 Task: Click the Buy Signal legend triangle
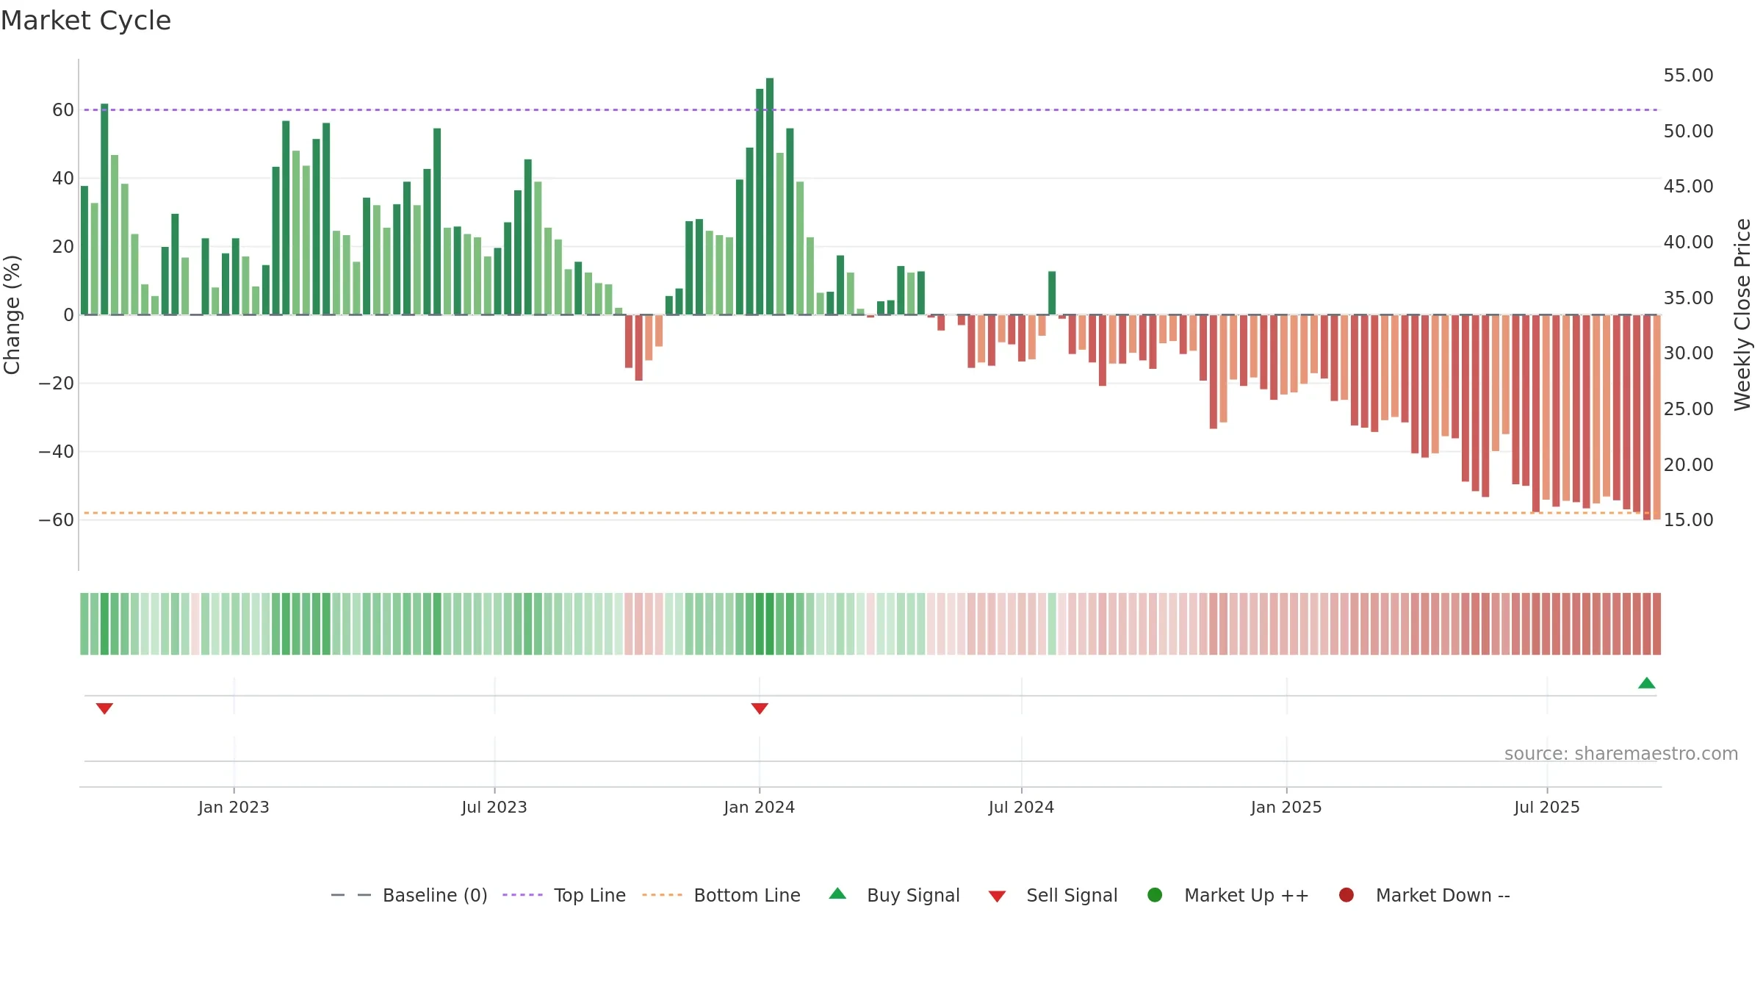pos(837,894)
